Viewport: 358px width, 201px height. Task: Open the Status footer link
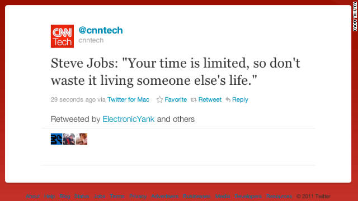coord(82,196)
